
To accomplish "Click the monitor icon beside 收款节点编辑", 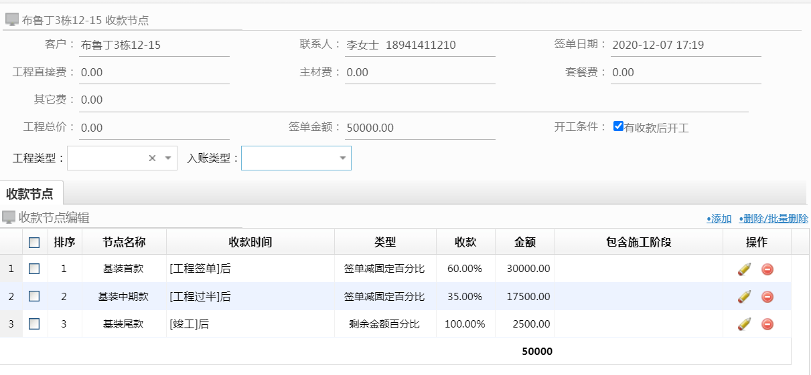I will pyautogui.click(x=9, y=217).
